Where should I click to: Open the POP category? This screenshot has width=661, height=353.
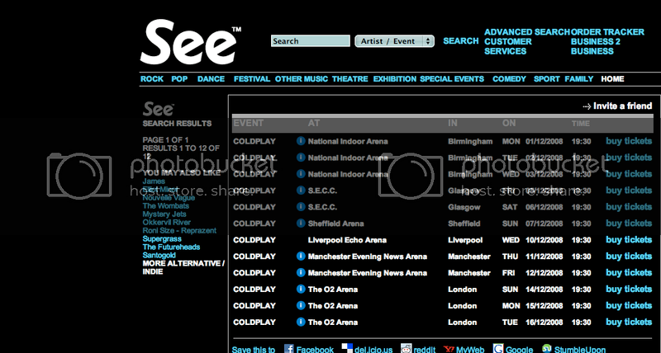point(179,78)
